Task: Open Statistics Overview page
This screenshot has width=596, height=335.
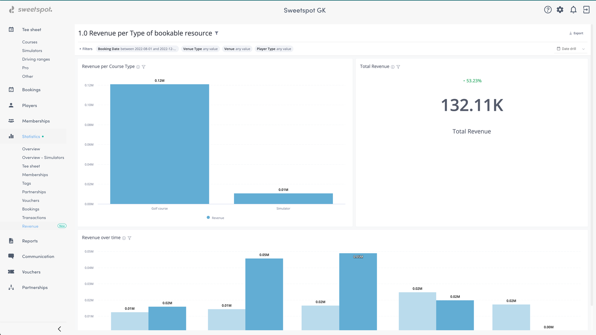Action: [x=31, y=149]
